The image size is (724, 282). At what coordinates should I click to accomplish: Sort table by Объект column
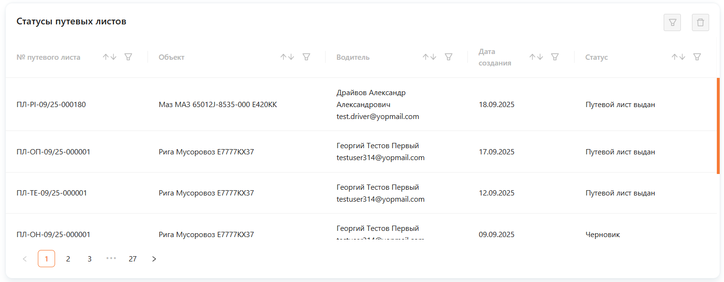click(x=287, y=57)
